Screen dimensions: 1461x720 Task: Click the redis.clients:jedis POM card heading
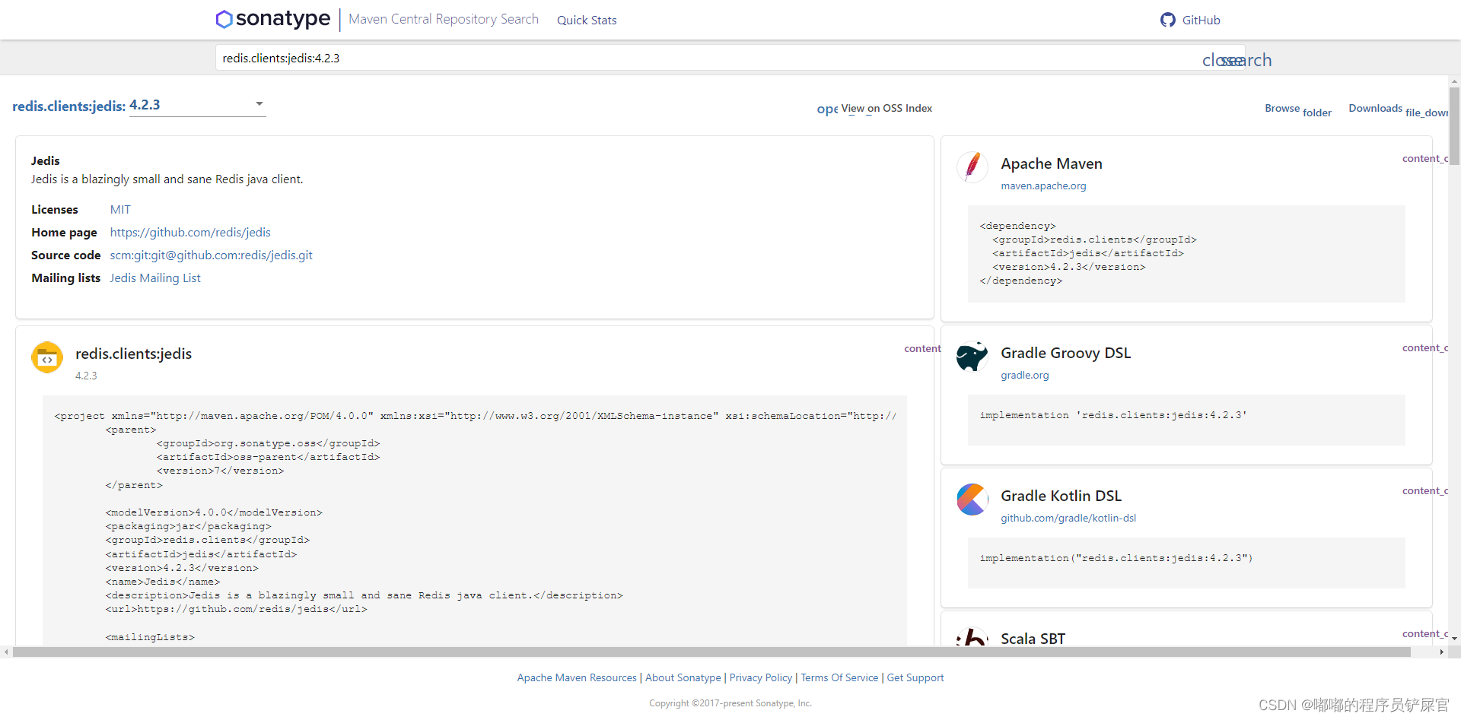(x=133, y=354)
